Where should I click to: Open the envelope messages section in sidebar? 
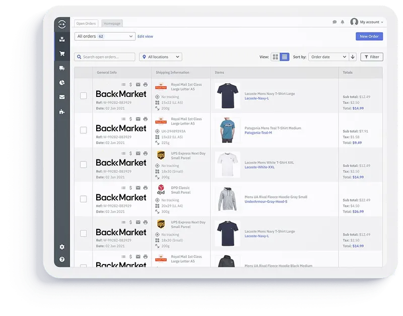pos(62,97)
